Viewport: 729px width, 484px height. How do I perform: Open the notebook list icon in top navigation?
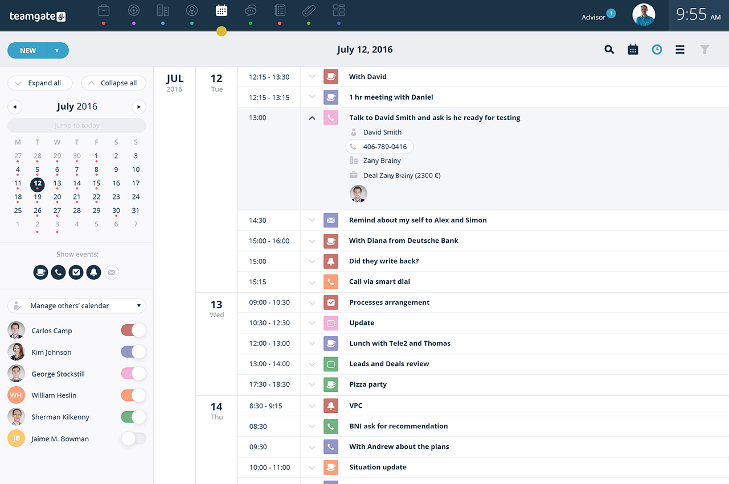(x=280, y=10)
